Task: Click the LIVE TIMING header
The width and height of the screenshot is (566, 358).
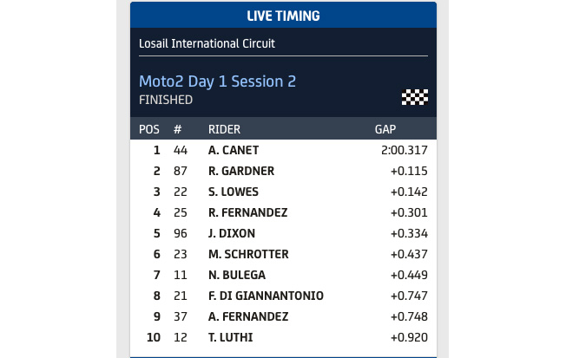Action: coord(283,16)
